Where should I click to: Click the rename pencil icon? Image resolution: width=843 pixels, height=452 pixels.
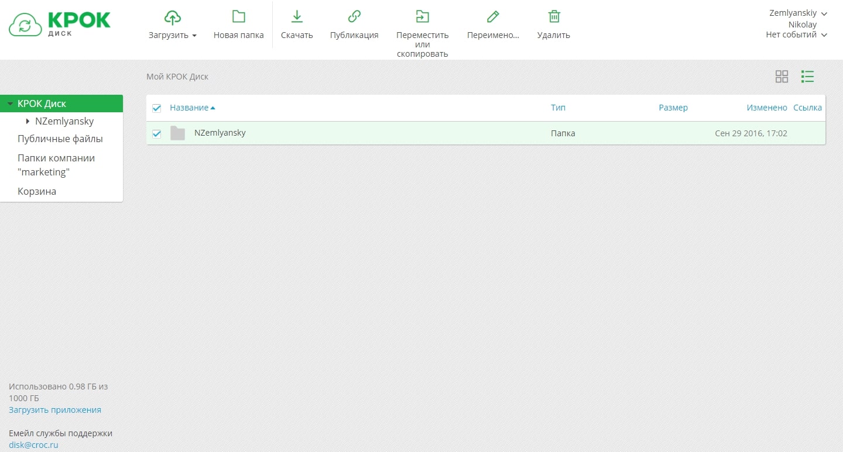tap(493, 16)
